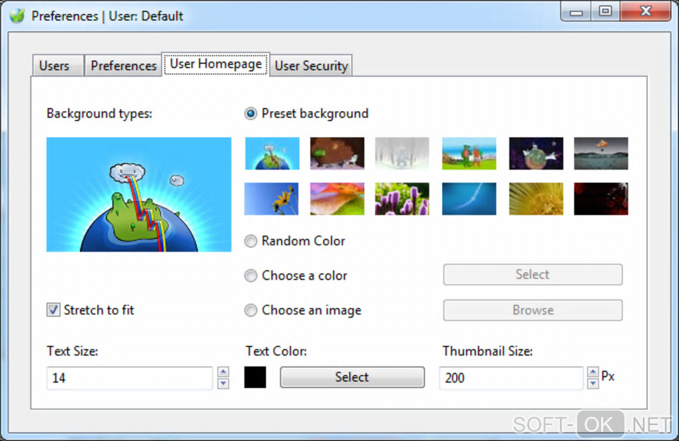The width and height of the screenshot is (679, 441).
Task: Choose the blue comet streak preset thumbnail
Action: pos(469,199)
